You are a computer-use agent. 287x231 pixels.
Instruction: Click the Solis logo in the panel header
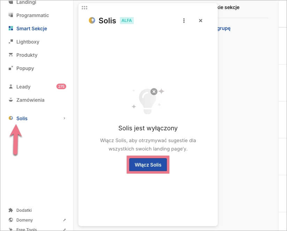coord(92,21)
